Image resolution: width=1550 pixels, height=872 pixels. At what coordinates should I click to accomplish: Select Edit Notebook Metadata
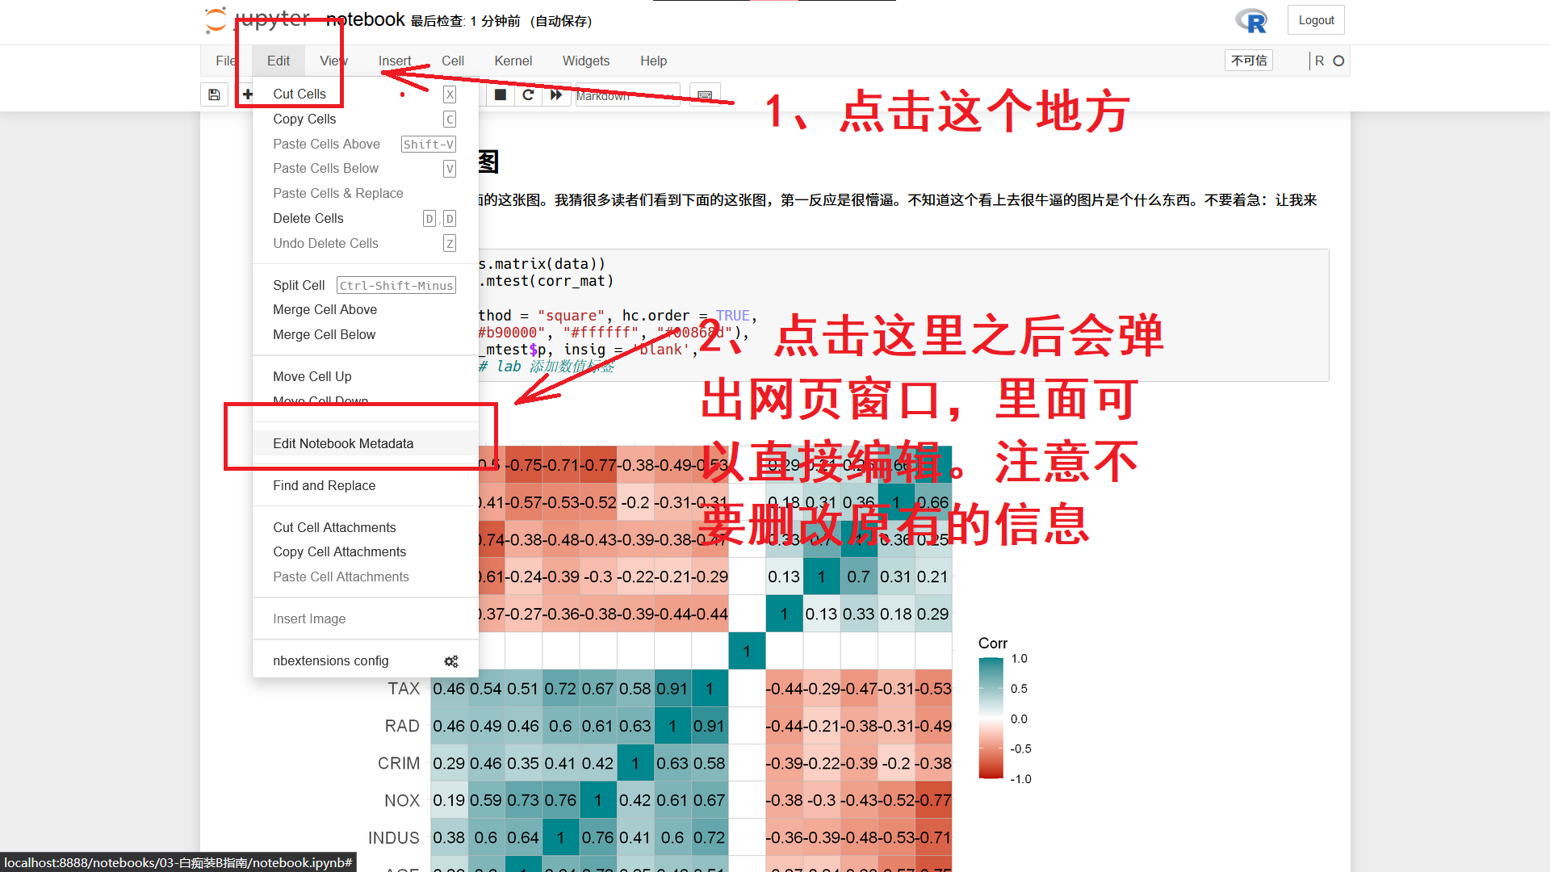[343, 443]
